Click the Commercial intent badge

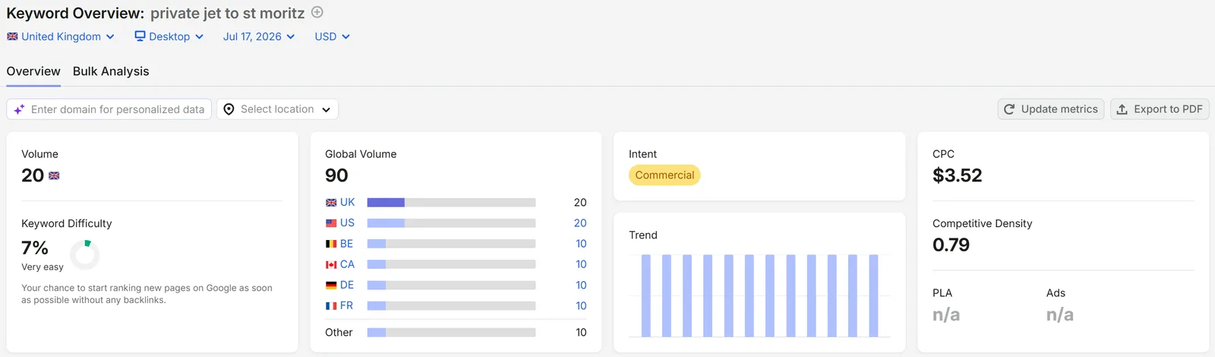tap(664, 175)
